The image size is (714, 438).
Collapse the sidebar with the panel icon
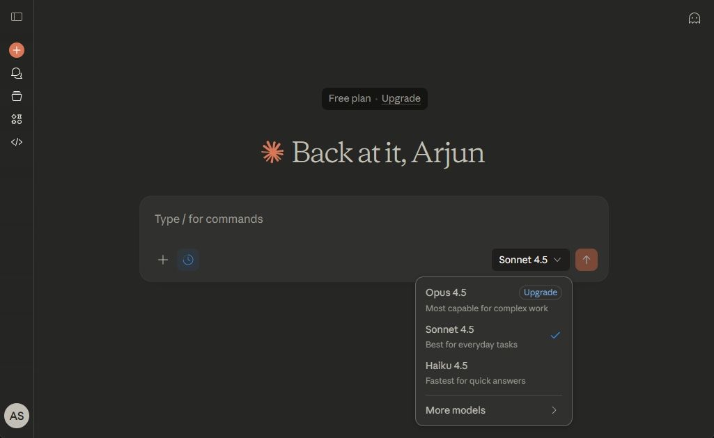coord(16,17)
